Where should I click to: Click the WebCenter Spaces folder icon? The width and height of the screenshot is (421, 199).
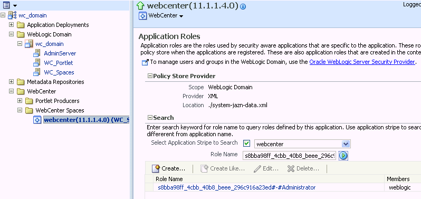(x=29, y=110)
